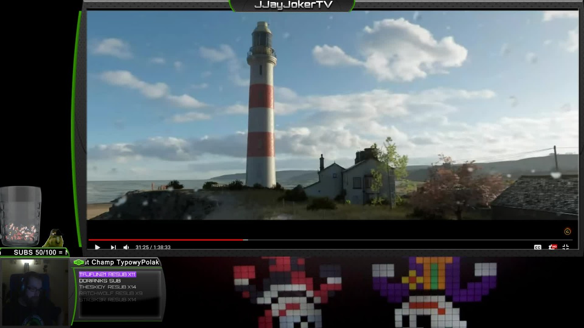Viewport: 584px width, 328px height.
Task: Select the TAJFUN21 RESUB X11 entry
Action: tap(108, 274)
